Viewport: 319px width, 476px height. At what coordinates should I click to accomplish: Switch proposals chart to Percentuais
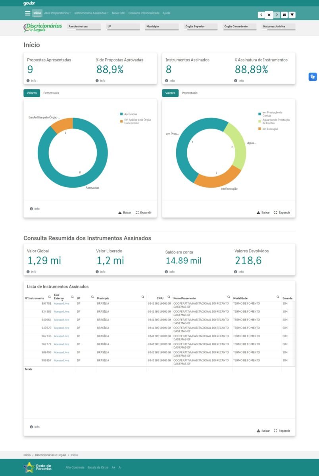coord(51,93)
